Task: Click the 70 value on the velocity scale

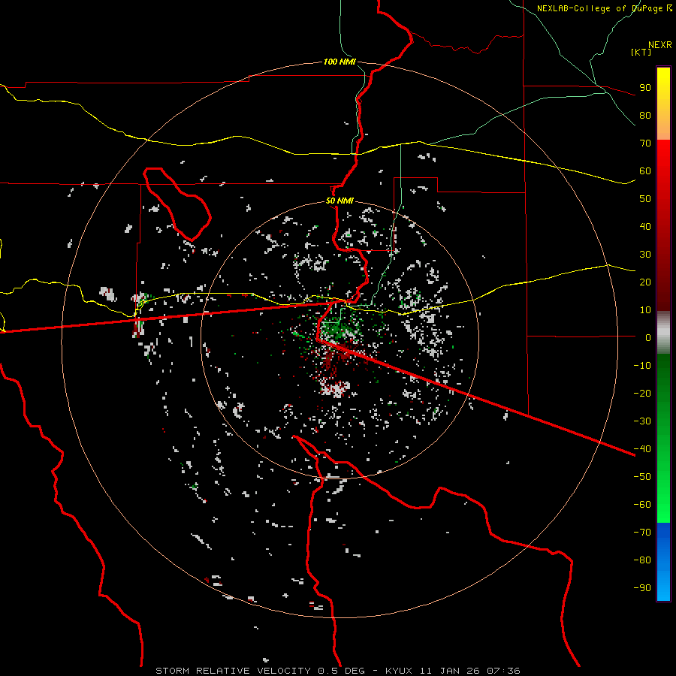Action: (x=645, y=143)
